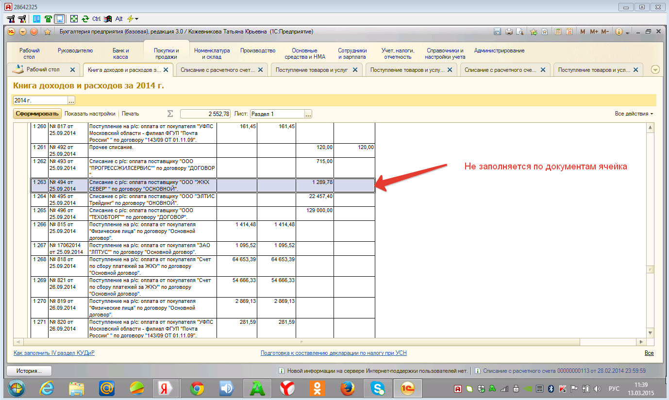Screen dimensions: 669x400
Task: Click the green telephone icon in Ammyy toolbar
Action: (48, 19)
